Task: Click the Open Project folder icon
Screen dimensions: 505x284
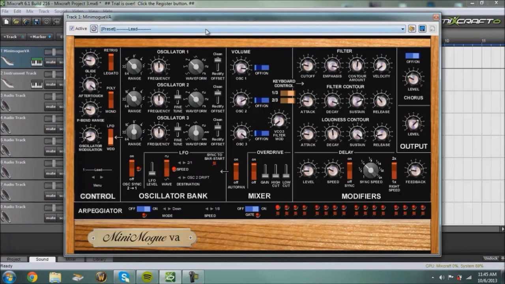Action: tap(17, 22)
